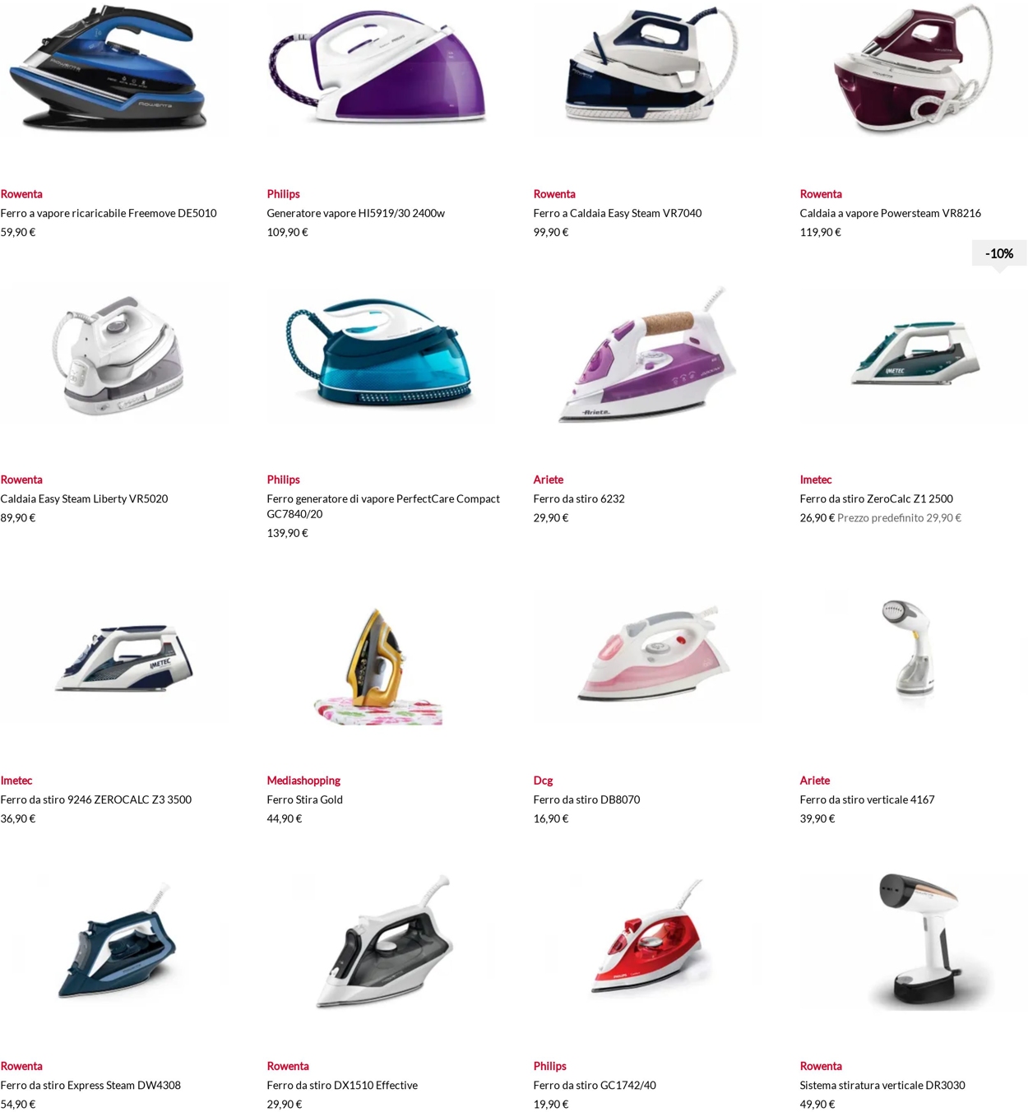Open the Ferro da stiro DX1510 Effective link
The image size is (1028, 1112).
342,1085
